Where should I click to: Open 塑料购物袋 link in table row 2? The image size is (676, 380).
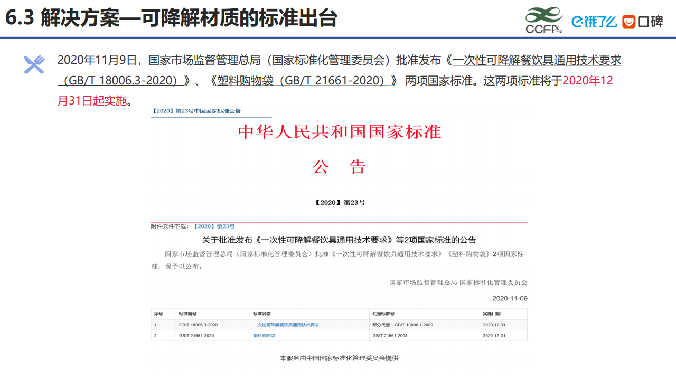(264, 336)
